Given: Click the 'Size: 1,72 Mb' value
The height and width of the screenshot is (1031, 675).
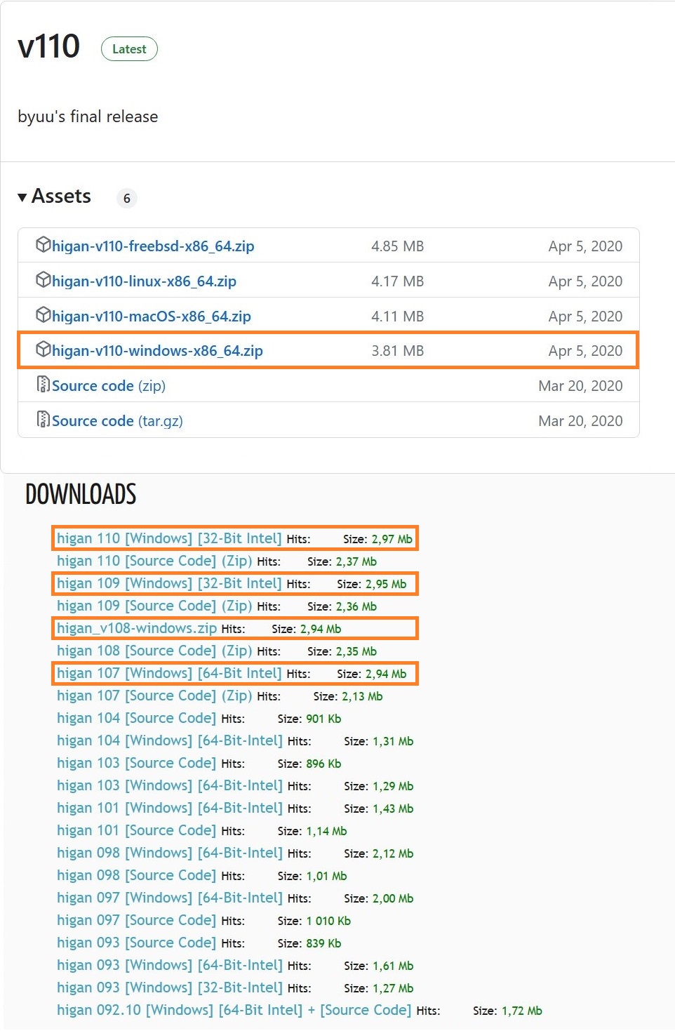Looking at the screenshot, I should click(507, 1011).
